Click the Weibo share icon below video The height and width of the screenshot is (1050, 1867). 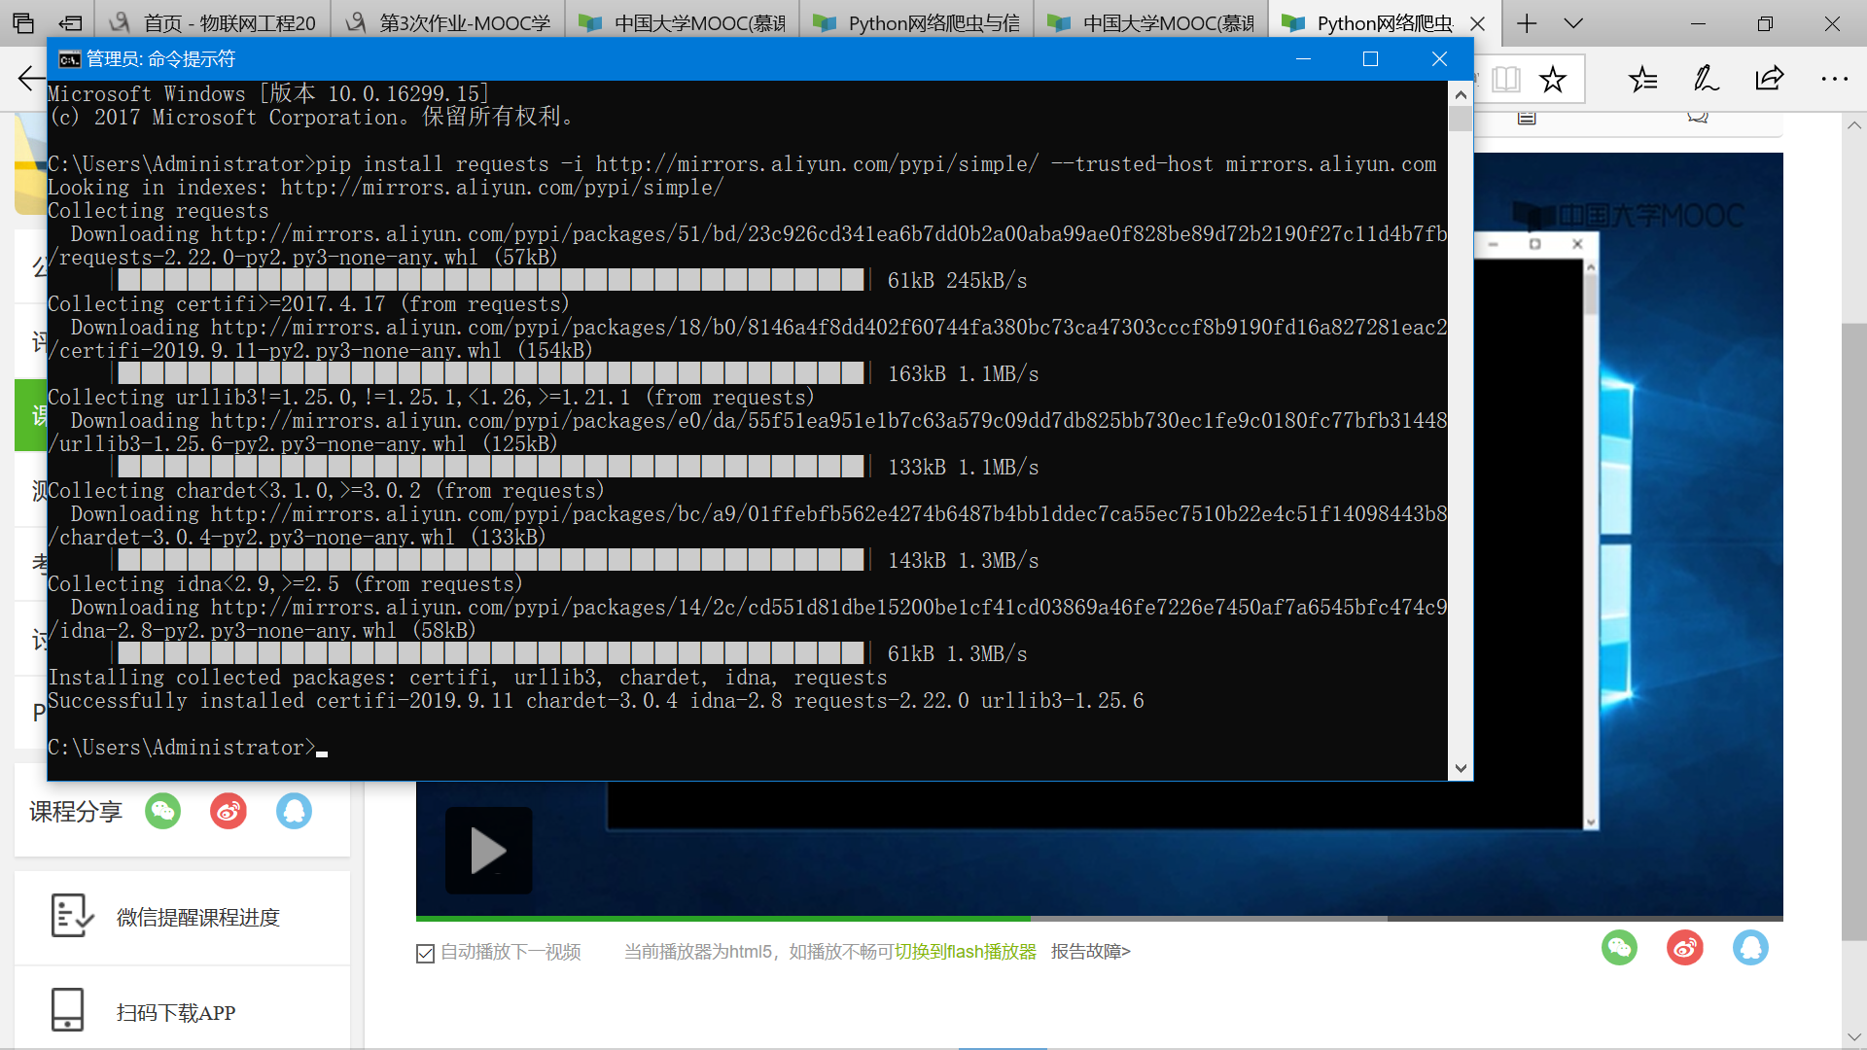pyautogui.click(x=1685, y=948)
